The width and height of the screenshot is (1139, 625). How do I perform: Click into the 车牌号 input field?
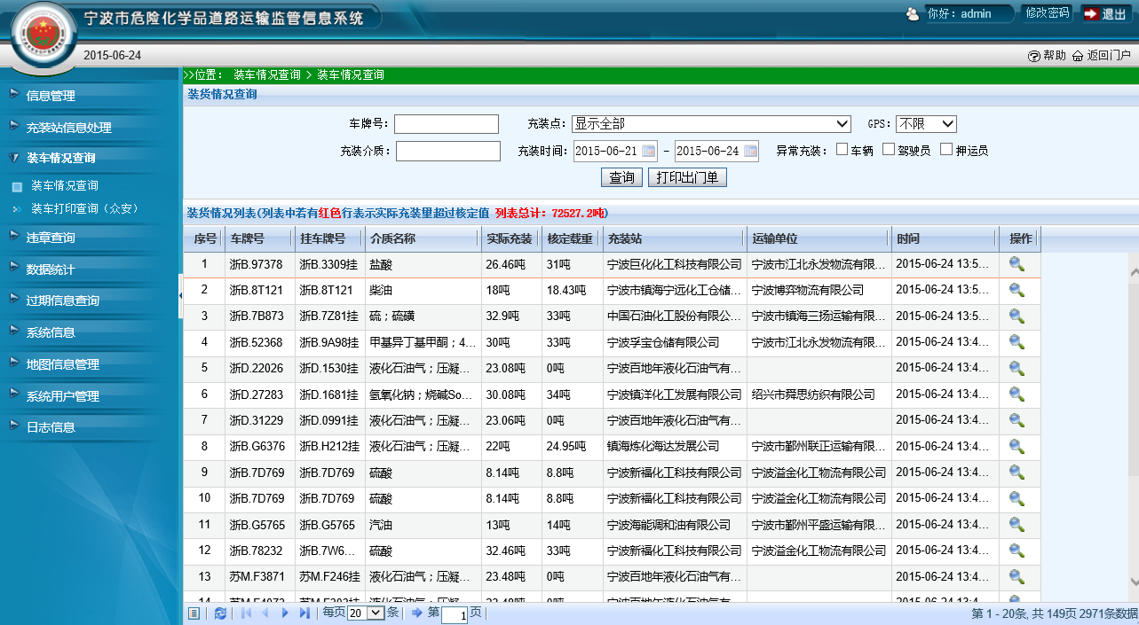point(447,124)
